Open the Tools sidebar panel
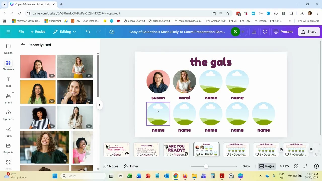Viewport: 322px width, 181px height. click(8, 132)
